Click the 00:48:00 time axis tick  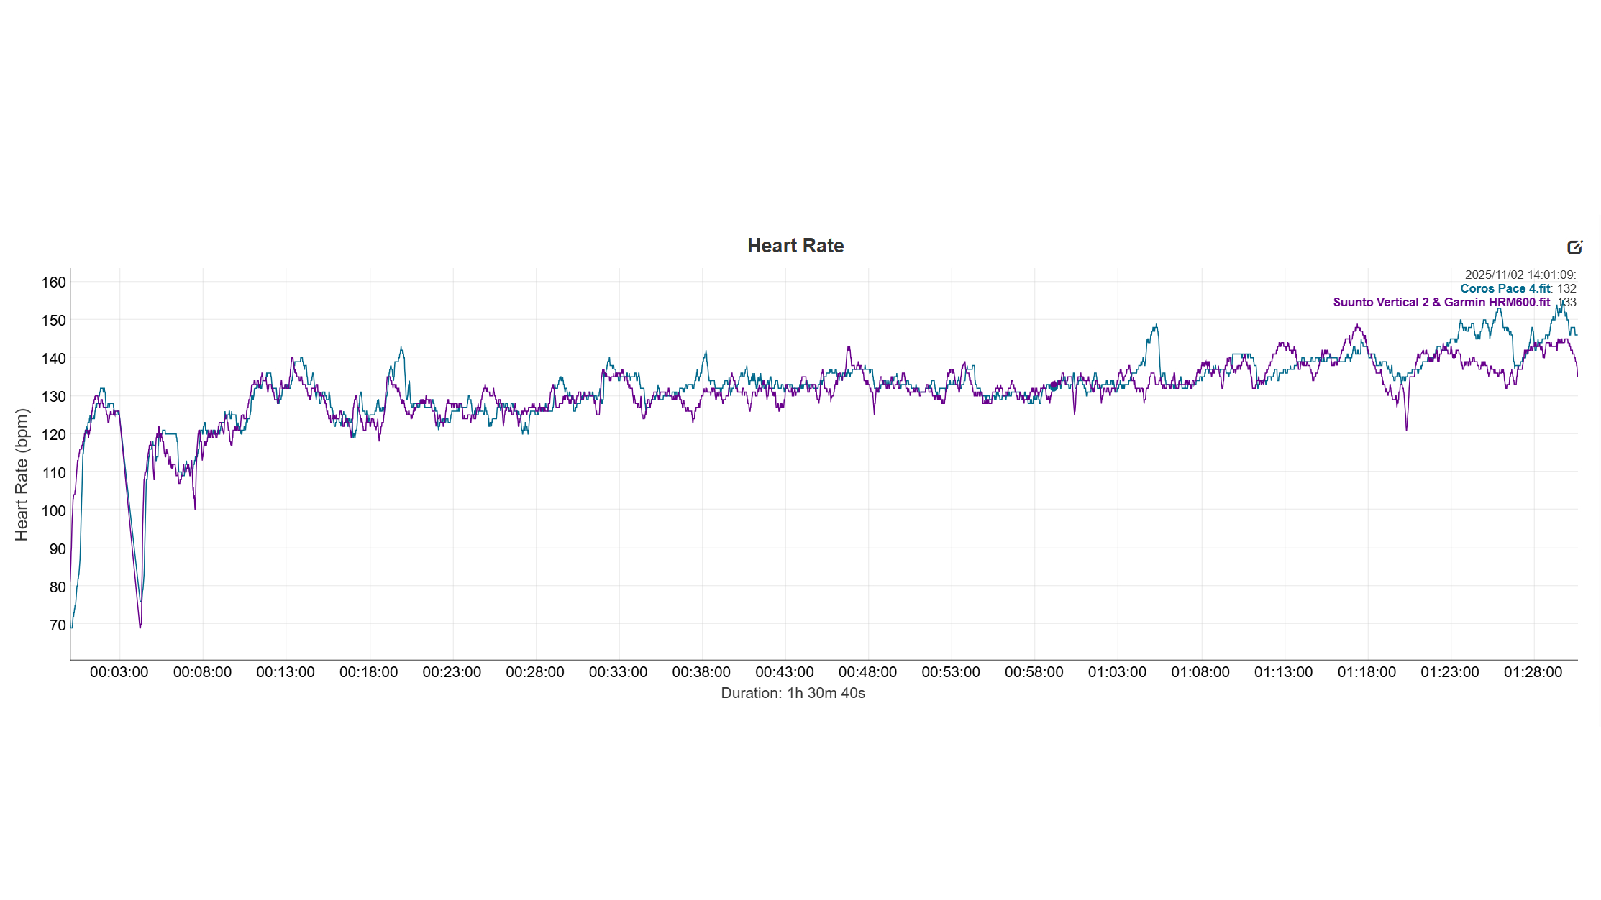click(867, 671)
